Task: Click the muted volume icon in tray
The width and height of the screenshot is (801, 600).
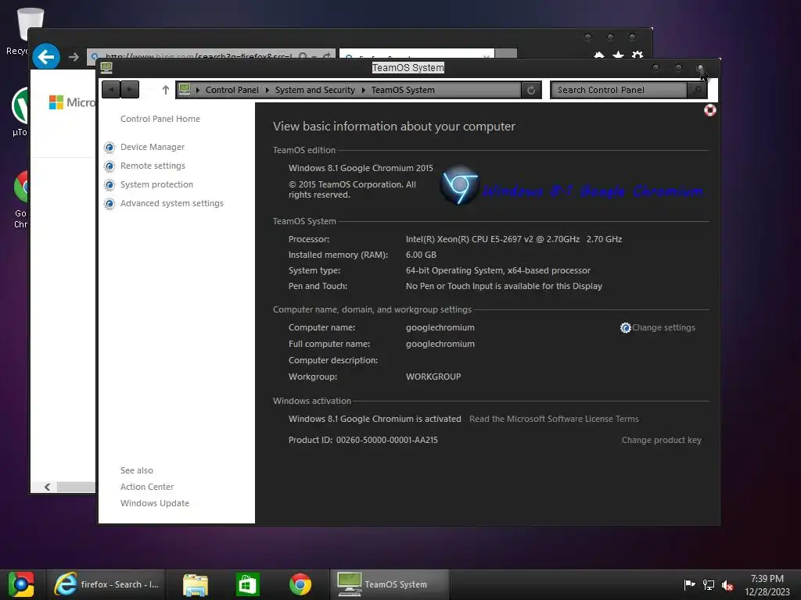Action: (727, 584)
